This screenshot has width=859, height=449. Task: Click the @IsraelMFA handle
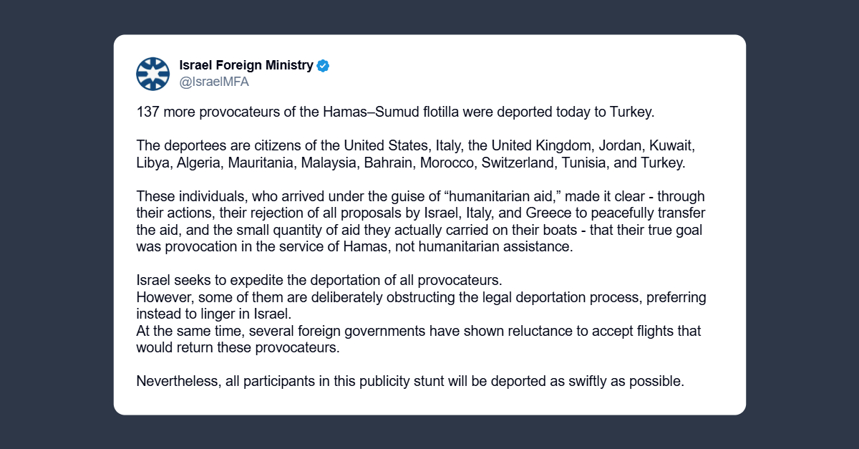[213, 82]
